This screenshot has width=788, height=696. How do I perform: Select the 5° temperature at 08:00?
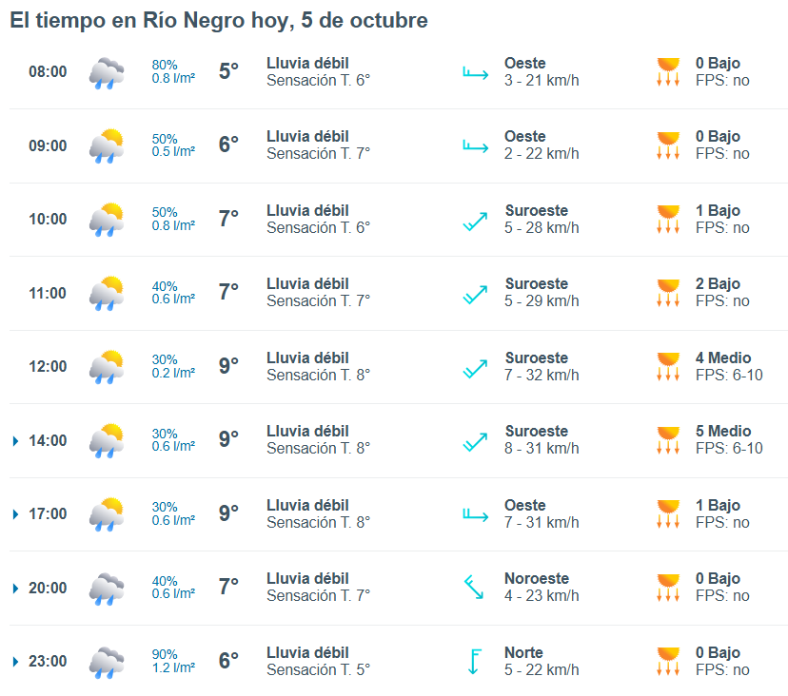click(x=228, y=71)
